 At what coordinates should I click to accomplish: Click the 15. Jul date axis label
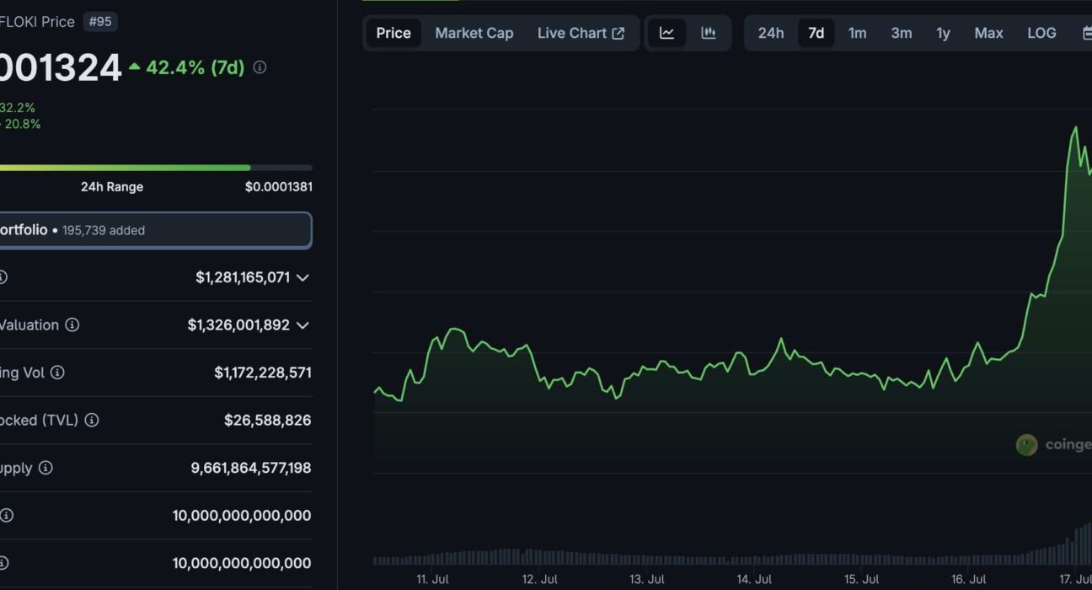click(861, 579)
